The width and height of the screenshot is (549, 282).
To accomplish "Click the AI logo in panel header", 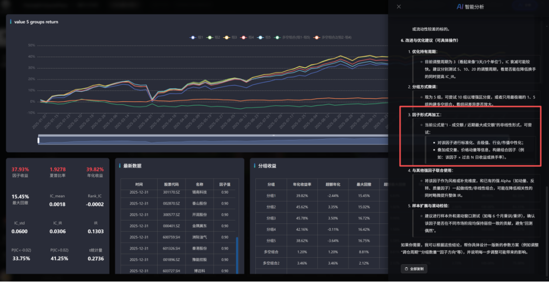I will (459, 7).
